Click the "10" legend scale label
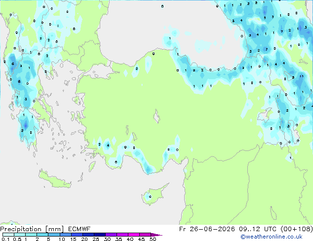Image resolution: width=313 pixels, height=241 pixels. (62, 239)
